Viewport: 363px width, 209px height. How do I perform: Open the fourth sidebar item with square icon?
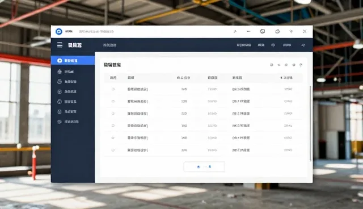tap(73, 91)
